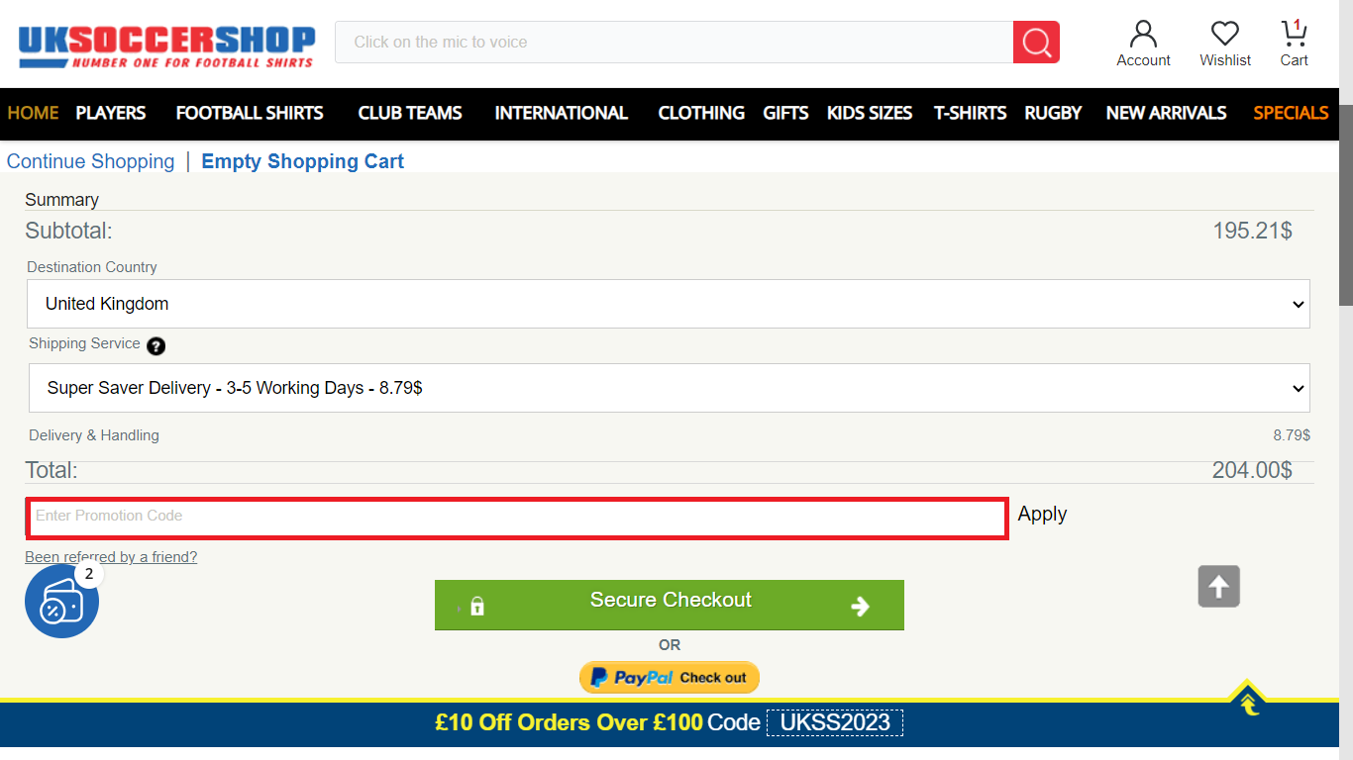The height and width of the screenshot is (760, 1353).
Task: Click the red search magnifier icon
Action: pos(1036,42)
